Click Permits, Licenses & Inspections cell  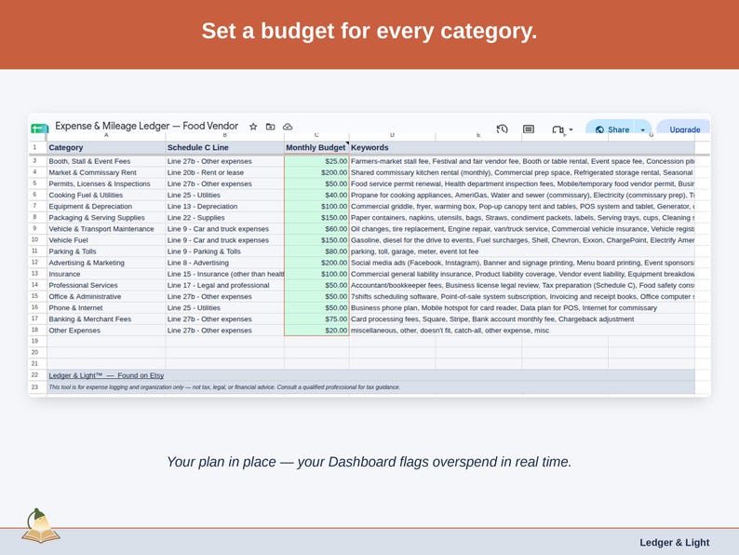click(106, 183)
